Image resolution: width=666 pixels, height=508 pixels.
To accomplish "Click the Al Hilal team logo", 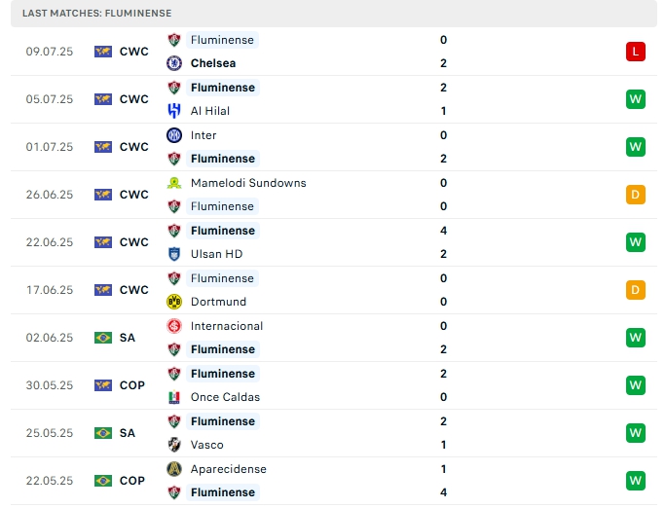I will pyautogui.click(x=174, y=111).
